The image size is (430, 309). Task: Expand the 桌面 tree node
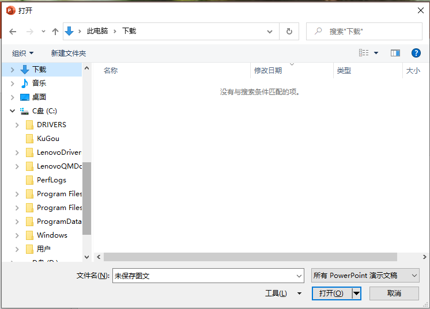click(x=12, y=97)
